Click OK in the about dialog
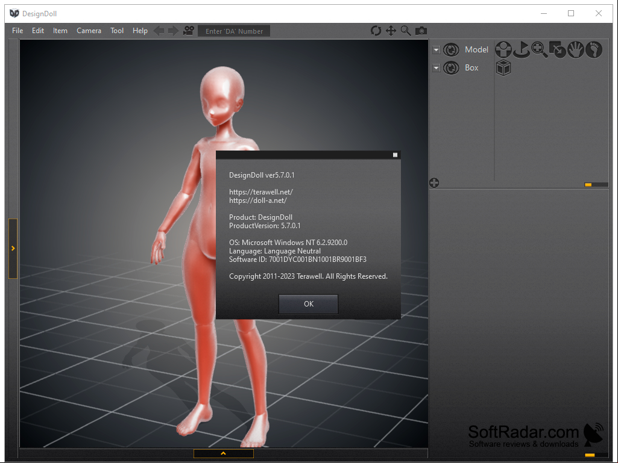Viewport: 618px width, 463px height. coord(308,304)
